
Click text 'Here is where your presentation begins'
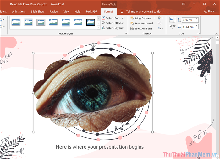pyautogui.click(x=100, y=147)
